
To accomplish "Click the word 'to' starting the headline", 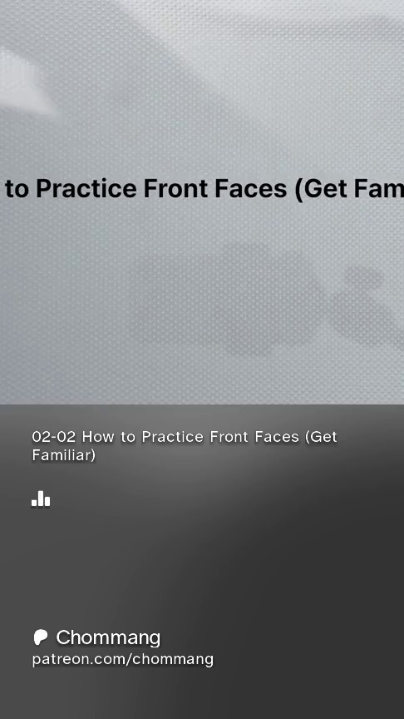I will click(17, 190).
